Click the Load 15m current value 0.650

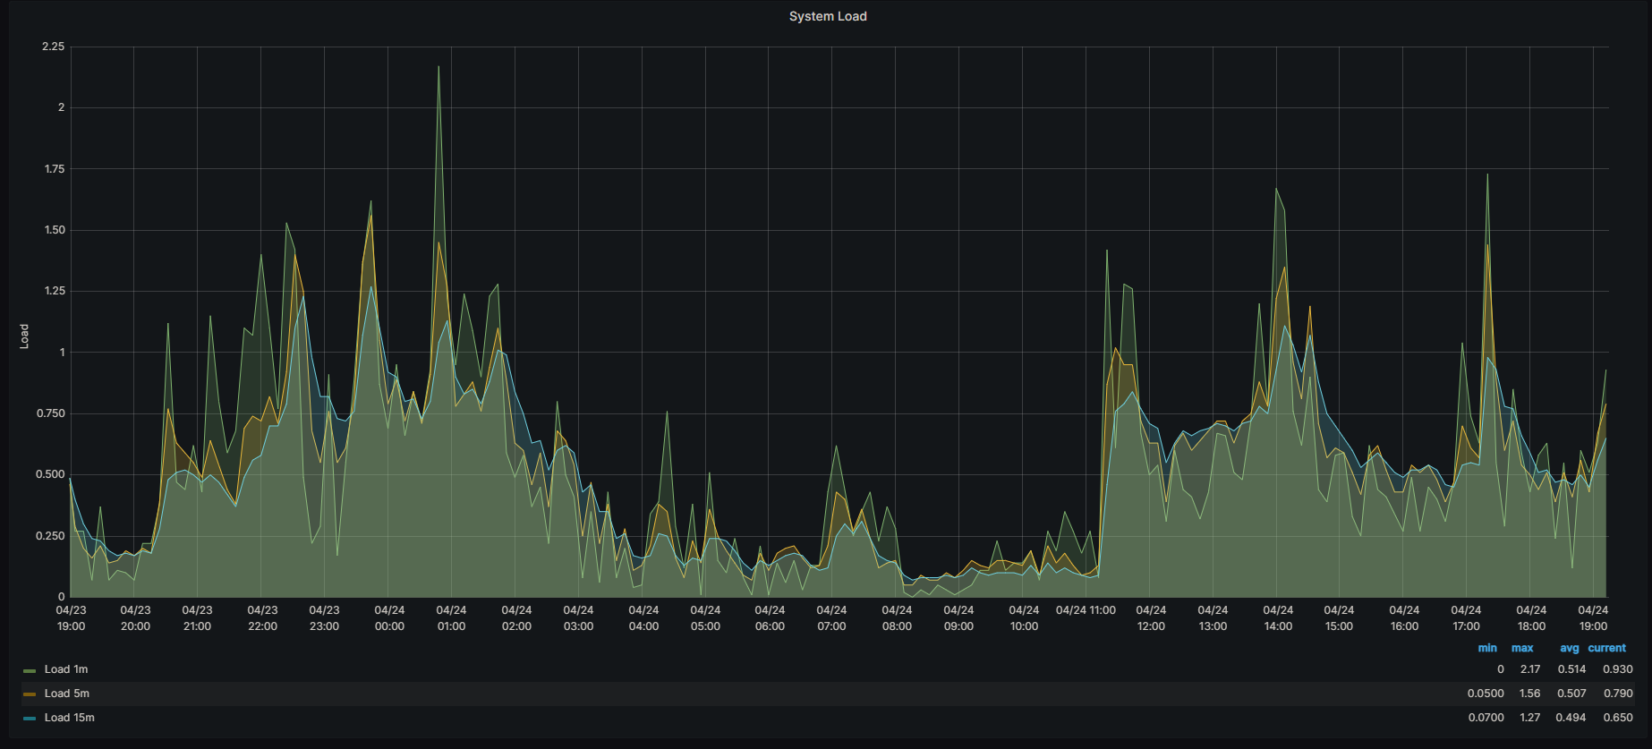(x=1618, y=718)
